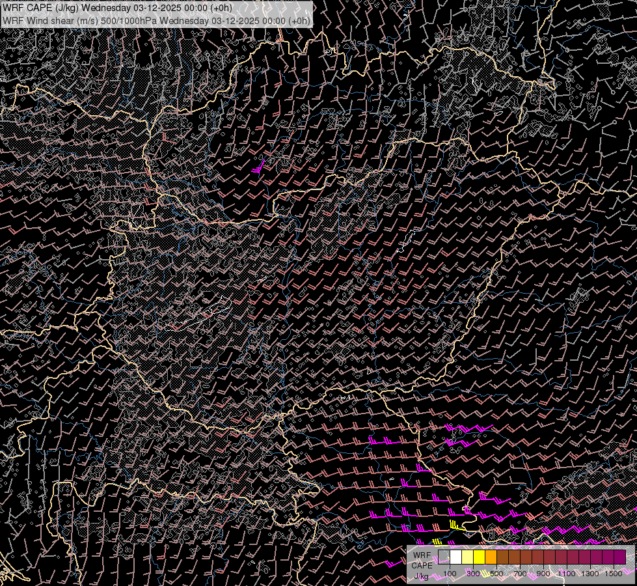The height and width of the screenshot is (586, 637).
Task: Click the WRF Wind shear title line
Action: click(x=156, y=20)
